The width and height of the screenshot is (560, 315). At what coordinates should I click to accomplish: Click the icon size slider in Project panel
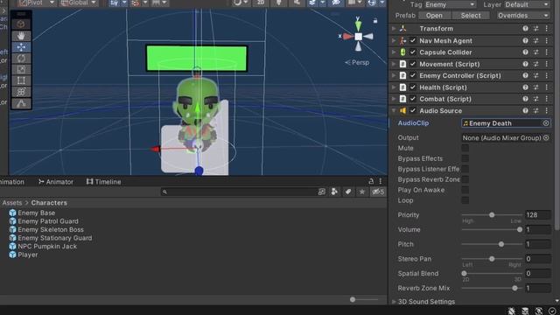tap(363, 299)
